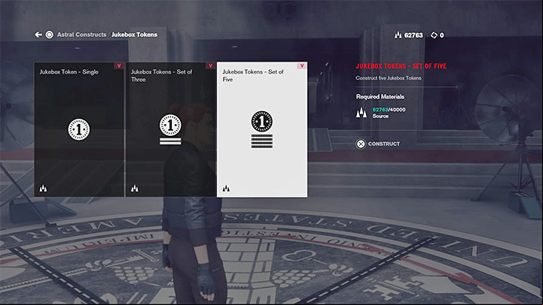Click the 'Construct five Jukebox Tokens' description
This screenshot has width=543, height=305.
point(389,78)
